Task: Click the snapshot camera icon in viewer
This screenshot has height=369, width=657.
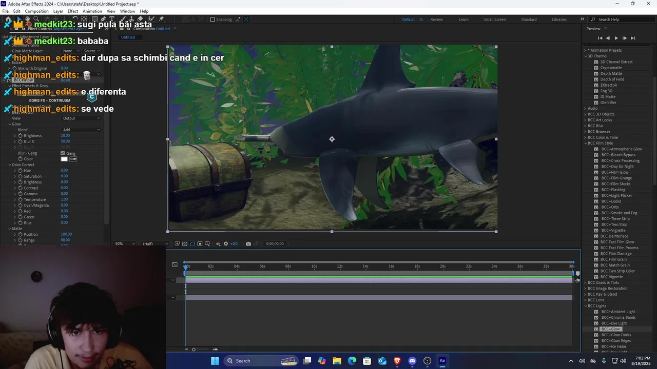Action: tap(248, 243)
